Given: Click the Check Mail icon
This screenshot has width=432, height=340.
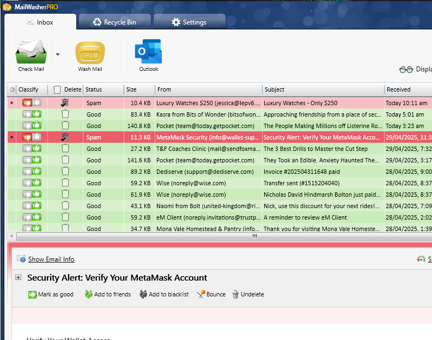Looking at the screenshot, I should coord(31,52).
